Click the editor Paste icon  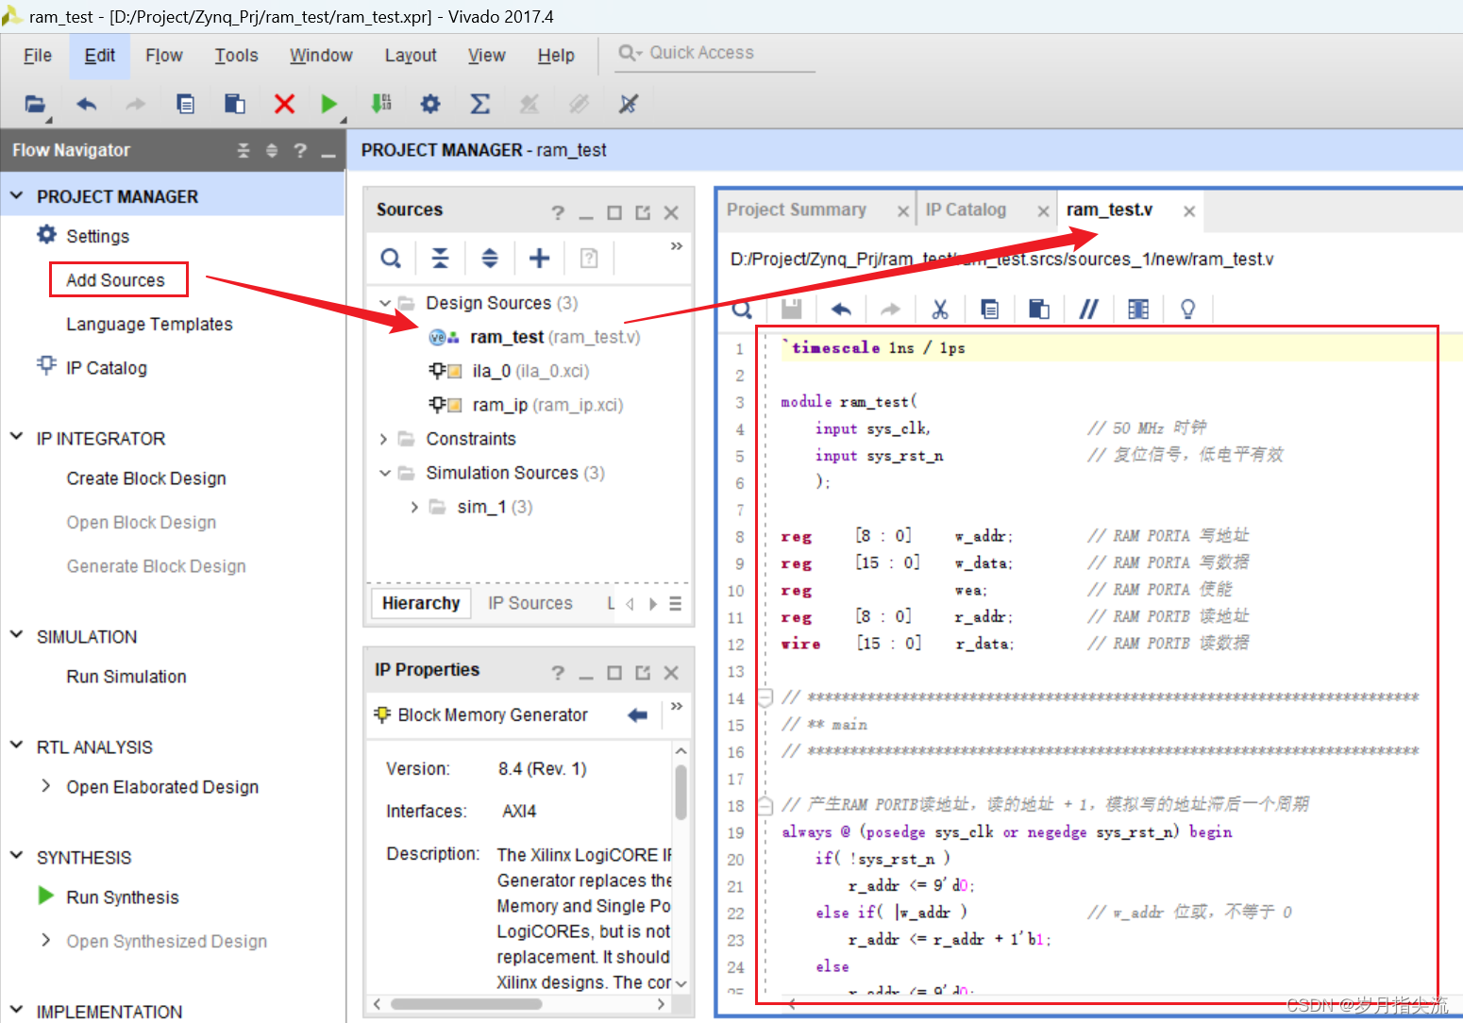click(x=1039, y=309)
